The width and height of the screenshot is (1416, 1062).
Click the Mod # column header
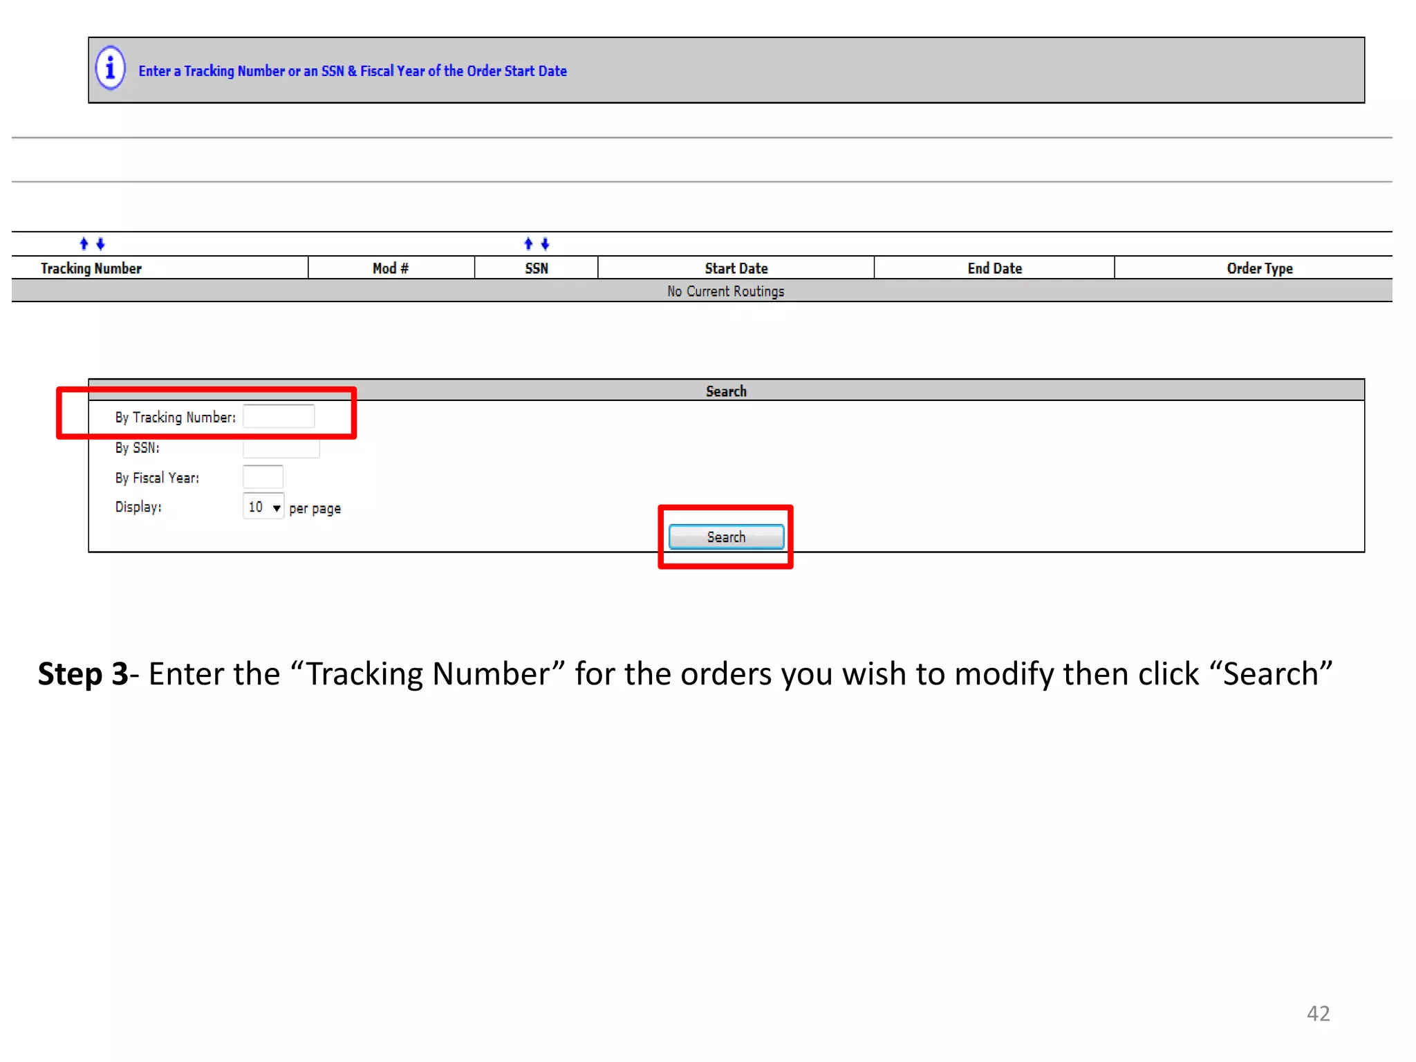click(x=391, y=268)
